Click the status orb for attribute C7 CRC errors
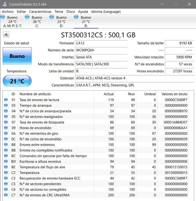This screenshot has width=196, height=201. 6,195
